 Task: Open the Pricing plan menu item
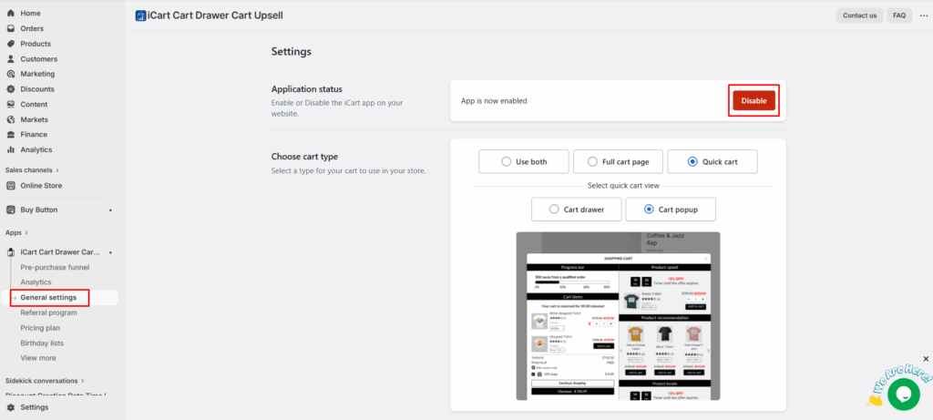pyautogui.click(x=40, y=327)
